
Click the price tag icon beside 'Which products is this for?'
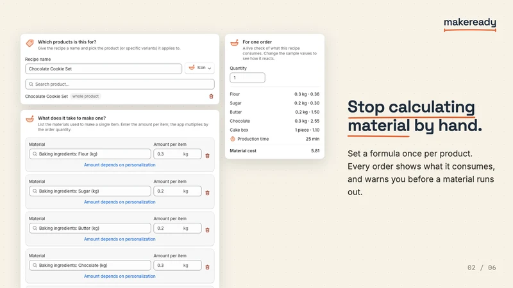[x=29, y=43]
